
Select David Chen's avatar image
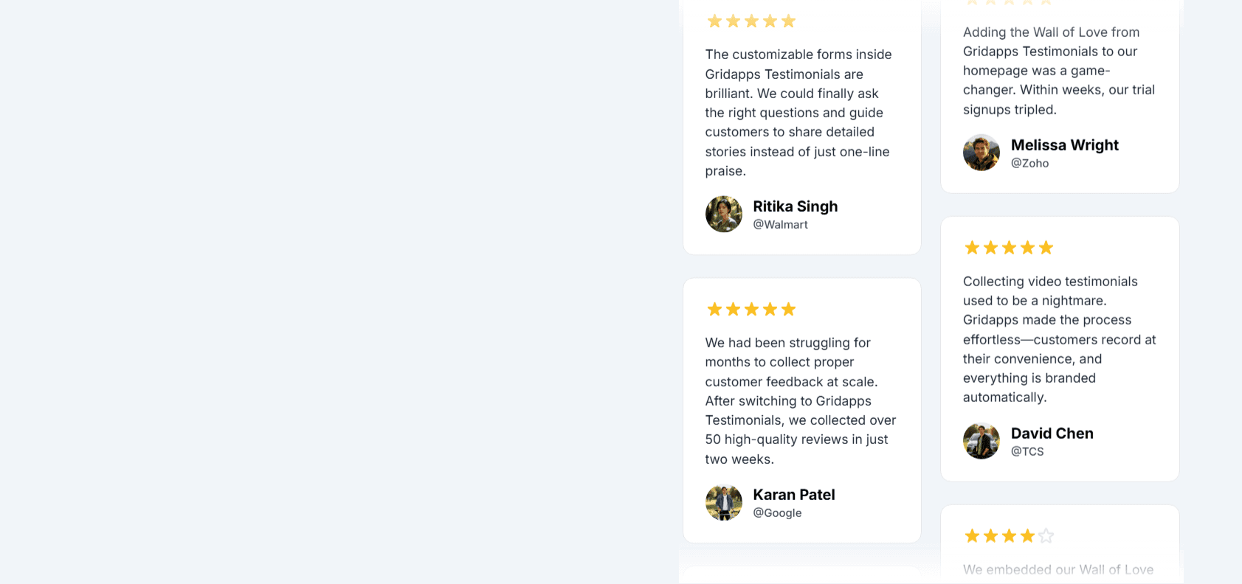pyautogui.click(x=981, y=440)
